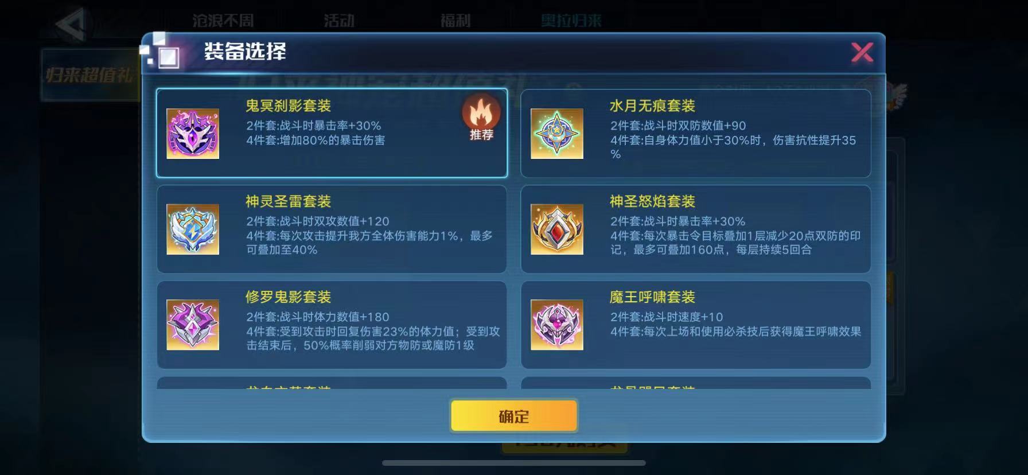Open the 奥拉归来 tab
This screenshot has height=475, width=1028.
pos(571,21)
